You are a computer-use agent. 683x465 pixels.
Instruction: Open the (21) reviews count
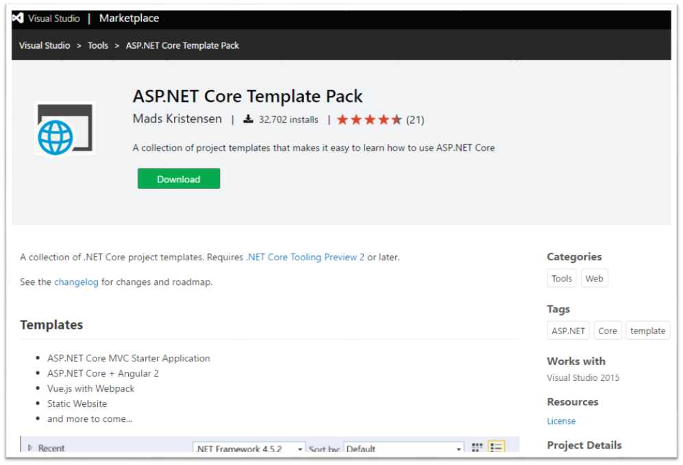click(415, 120)
